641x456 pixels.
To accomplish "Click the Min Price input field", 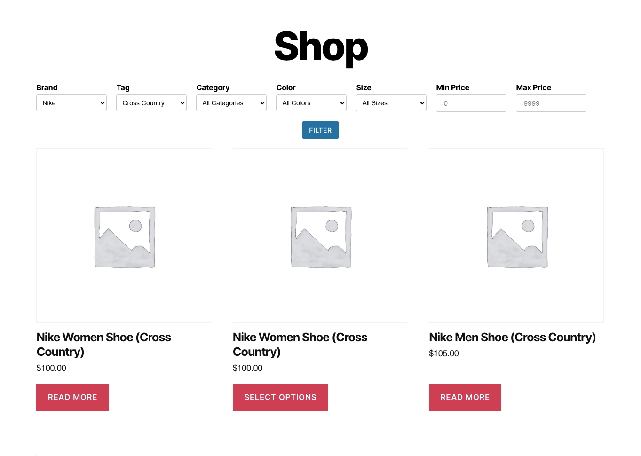I will [471, 103].
